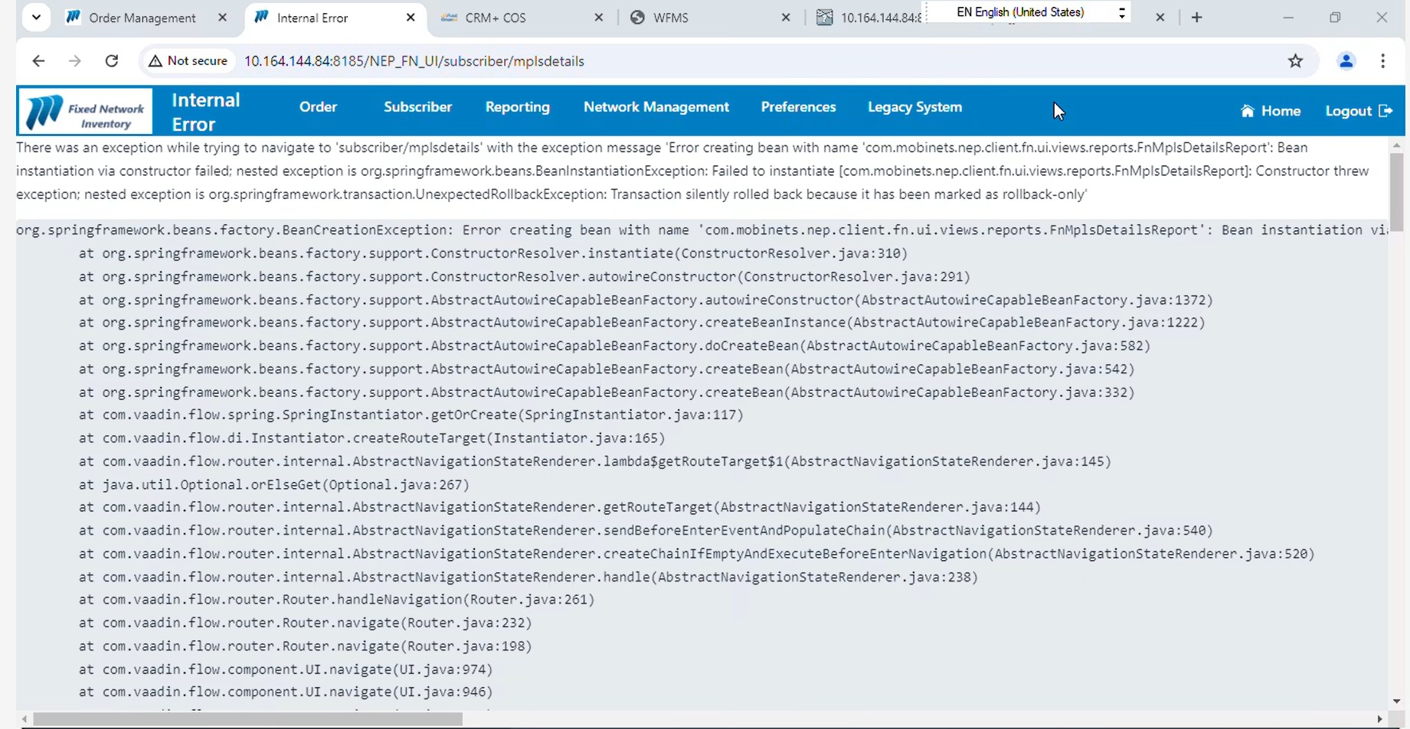Screen dimensions: 1410x729
Task: Click the horizontal scrollbar thumb
Action: 247,719
